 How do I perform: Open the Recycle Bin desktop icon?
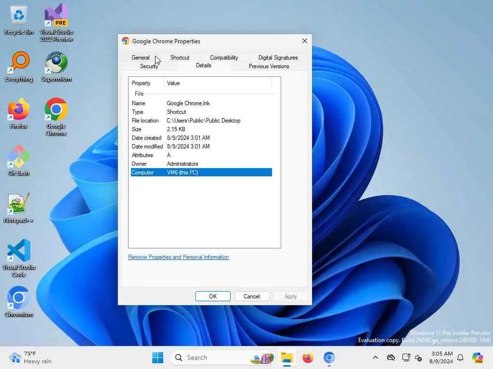click(19, 20)
